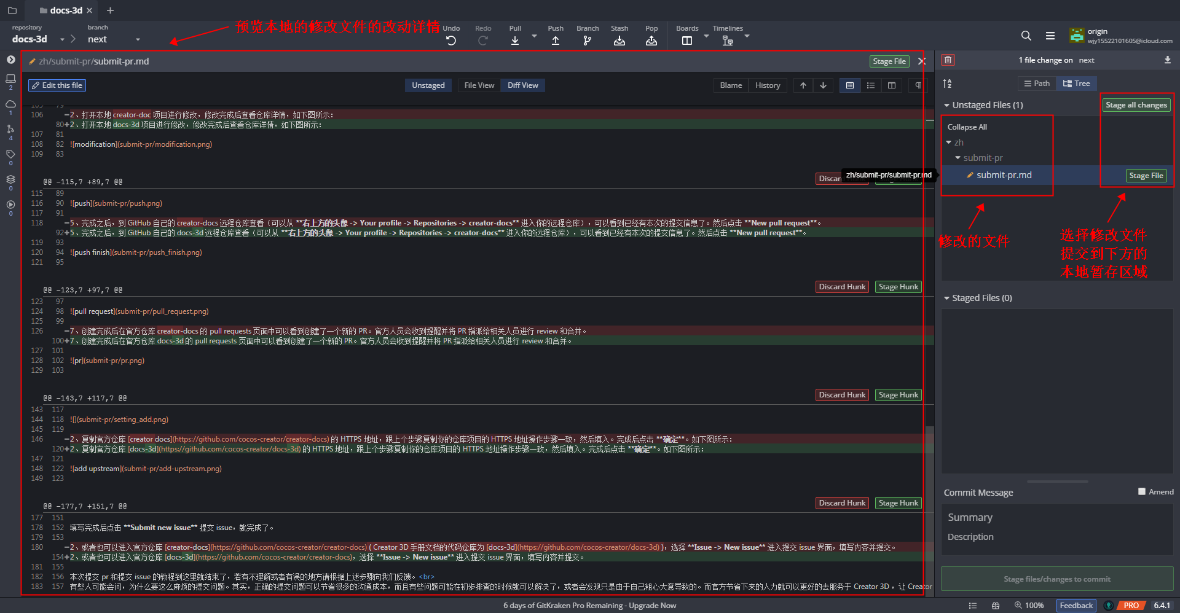Viewport: 1180px width, 613px height.
Task: Click the Undo icon in toolbar
Action: (x=451, y=41)
